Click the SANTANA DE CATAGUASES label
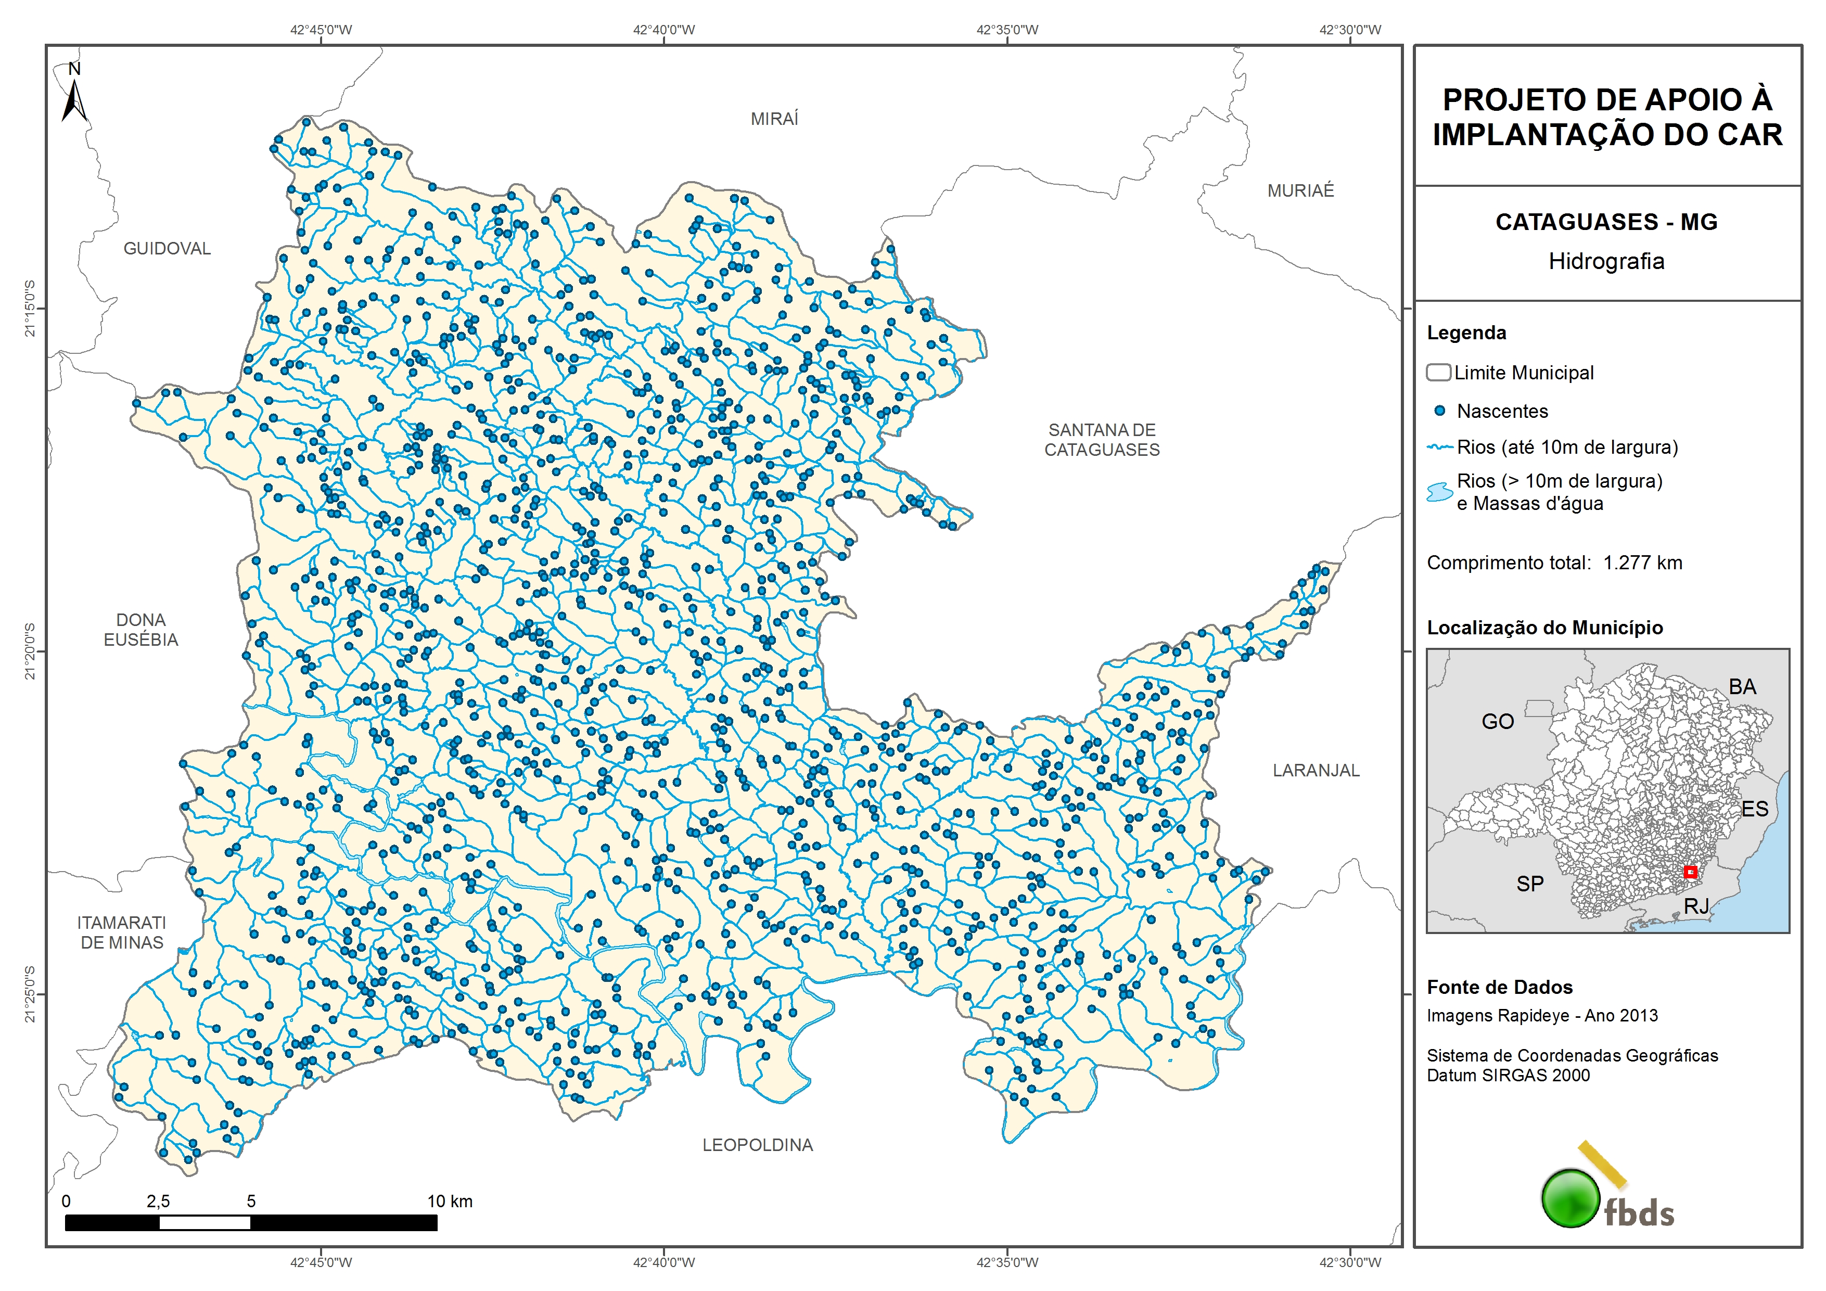This screenshot has height=1291, width=1826. (x=1102, y=440)
